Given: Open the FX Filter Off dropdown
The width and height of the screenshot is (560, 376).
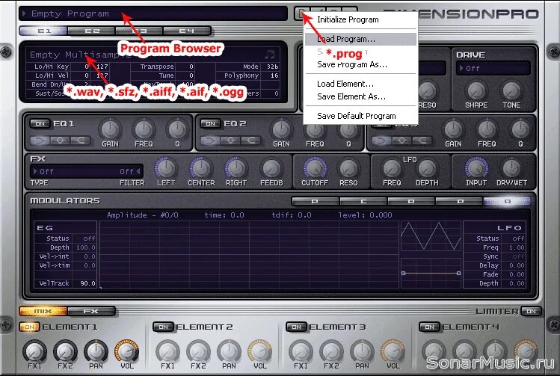Looking at the screenshot, I should (x=128, y=172).
